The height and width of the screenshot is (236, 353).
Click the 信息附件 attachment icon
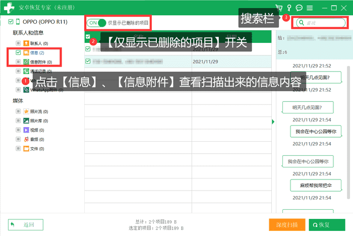click(x=26, y=62)
